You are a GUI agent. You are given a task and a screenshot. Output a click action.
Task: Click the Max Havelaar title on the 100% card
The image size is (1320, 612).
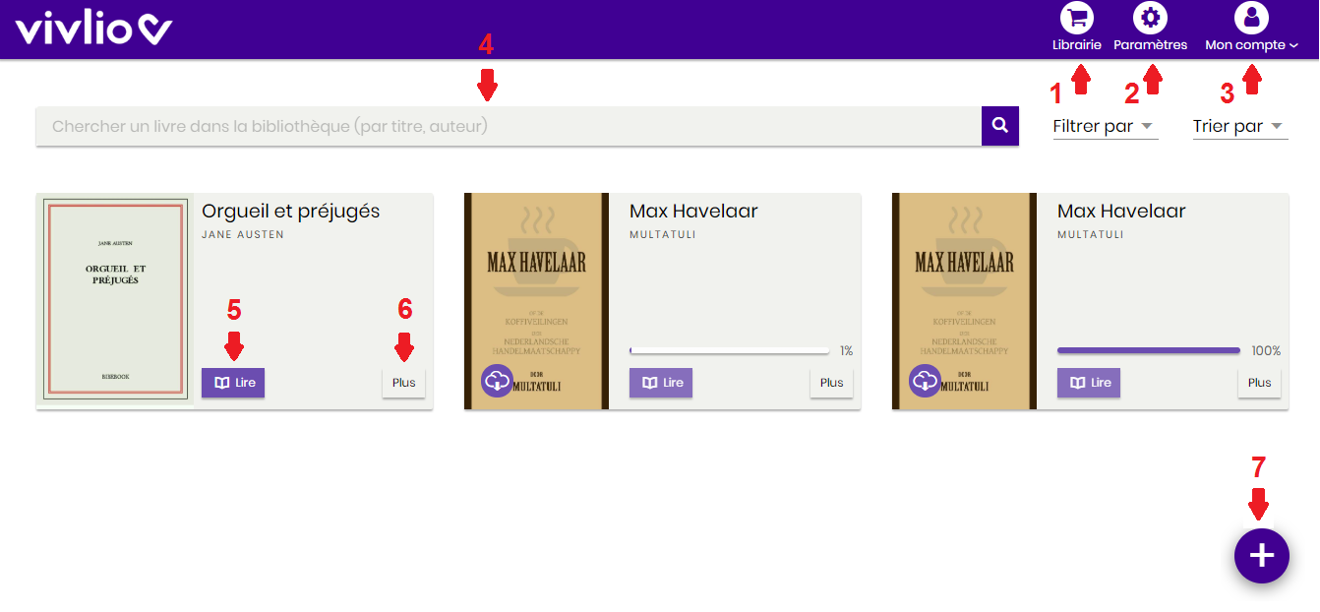[1121, 212]
